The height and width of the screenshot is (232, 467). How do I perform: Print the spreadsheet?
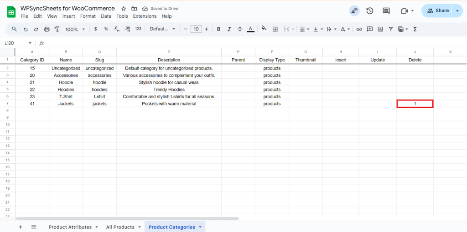coord(47,29)
